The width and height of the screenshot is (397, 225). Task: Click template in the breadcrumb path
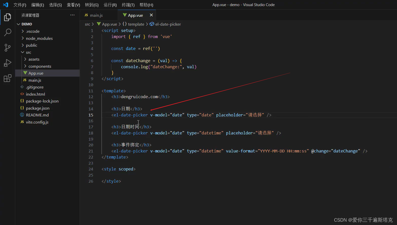(x=136, y=24)
